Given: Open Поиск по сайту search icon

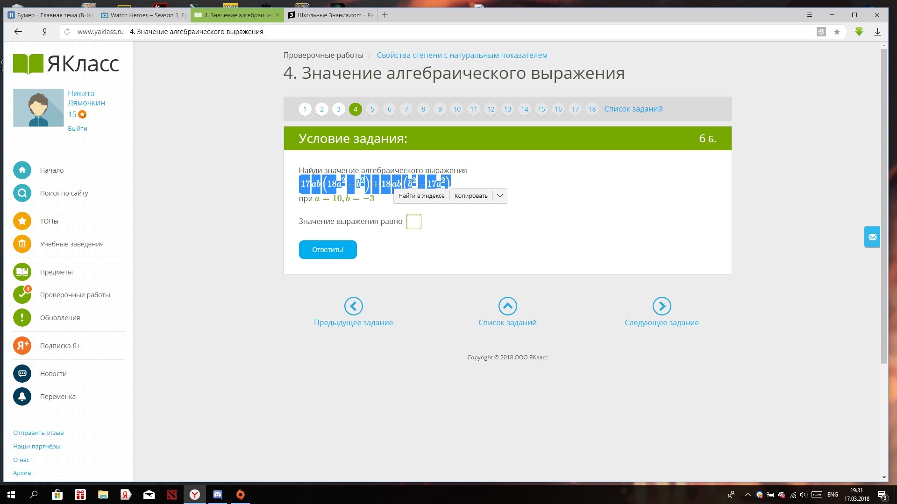Looking at the screenshot, I should tap(22, 193).
